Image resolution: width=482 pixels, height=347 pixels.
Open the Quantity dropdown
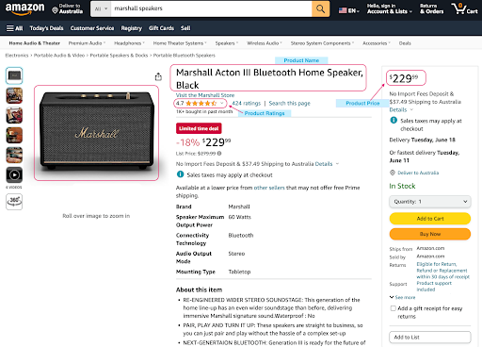point(430,202)
